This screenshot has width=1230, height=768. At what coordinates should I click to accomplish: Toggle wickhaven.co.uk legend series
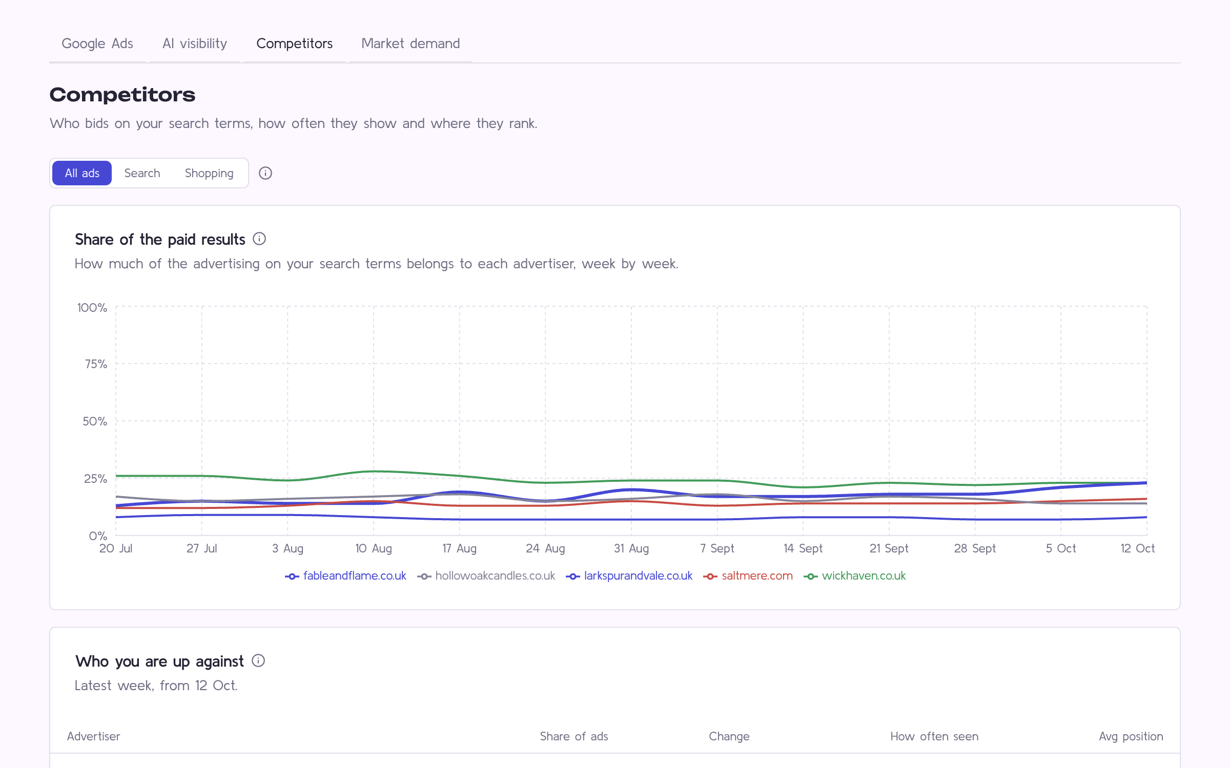click(855, 576)
